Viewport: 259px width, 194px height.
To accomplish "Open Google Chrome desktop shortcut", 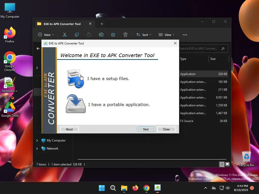I will 10,61.
